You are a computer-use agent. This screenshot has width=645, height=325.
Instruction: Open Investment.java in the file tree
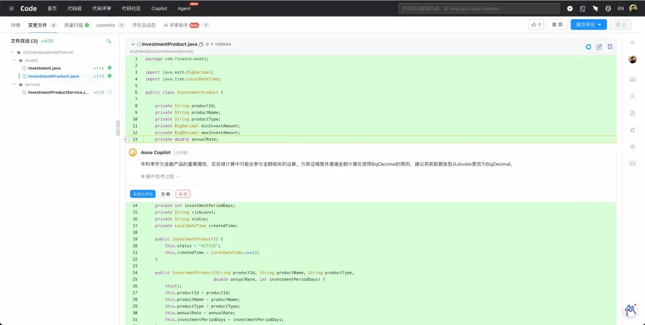pyautogui.click(x=44, y=68)
